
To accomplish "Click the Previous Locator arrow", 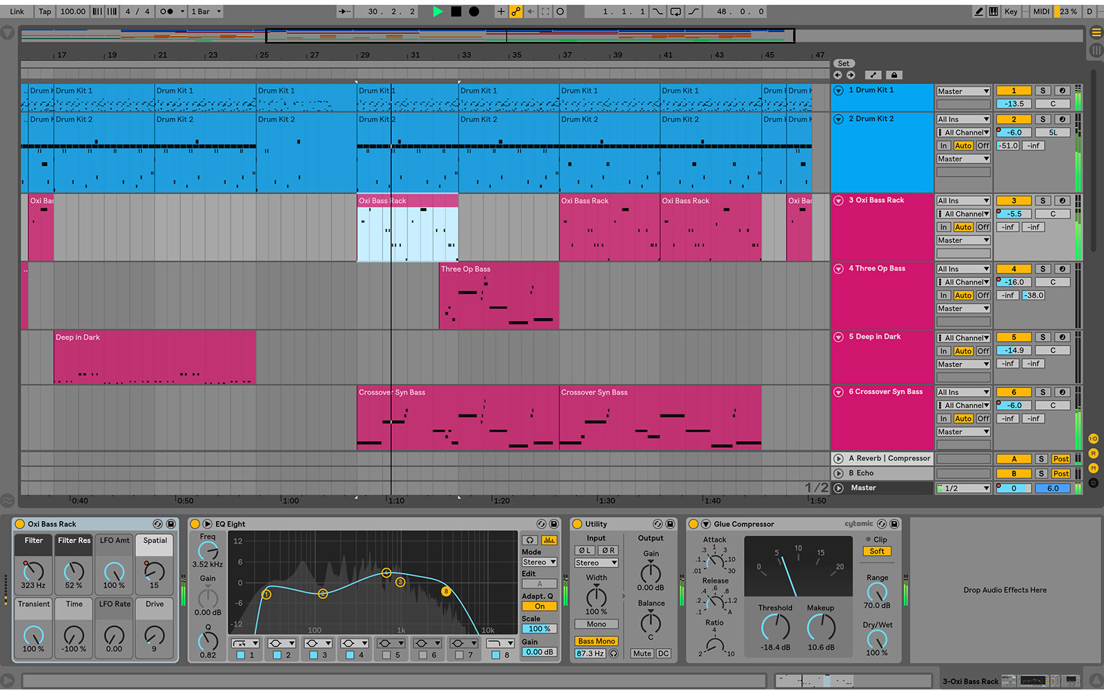I will [x=838, y=75].
